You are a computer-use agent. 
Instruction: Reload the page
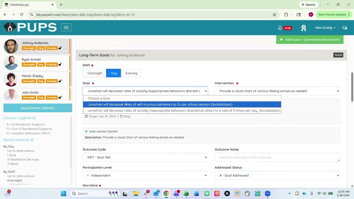coord(22,15)
